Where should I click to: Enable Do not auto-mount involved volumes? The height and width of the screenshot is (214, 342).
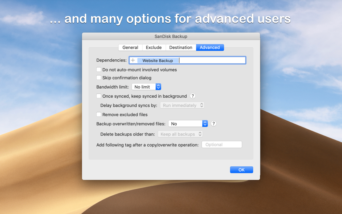pyautogui.click(x=99, y=69)
